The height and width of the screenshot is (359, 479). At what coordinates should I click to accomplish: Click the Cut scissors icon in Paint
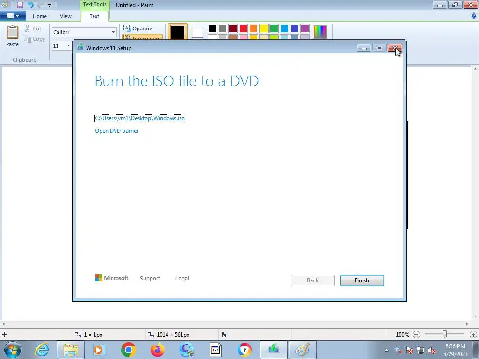(28, 29)
